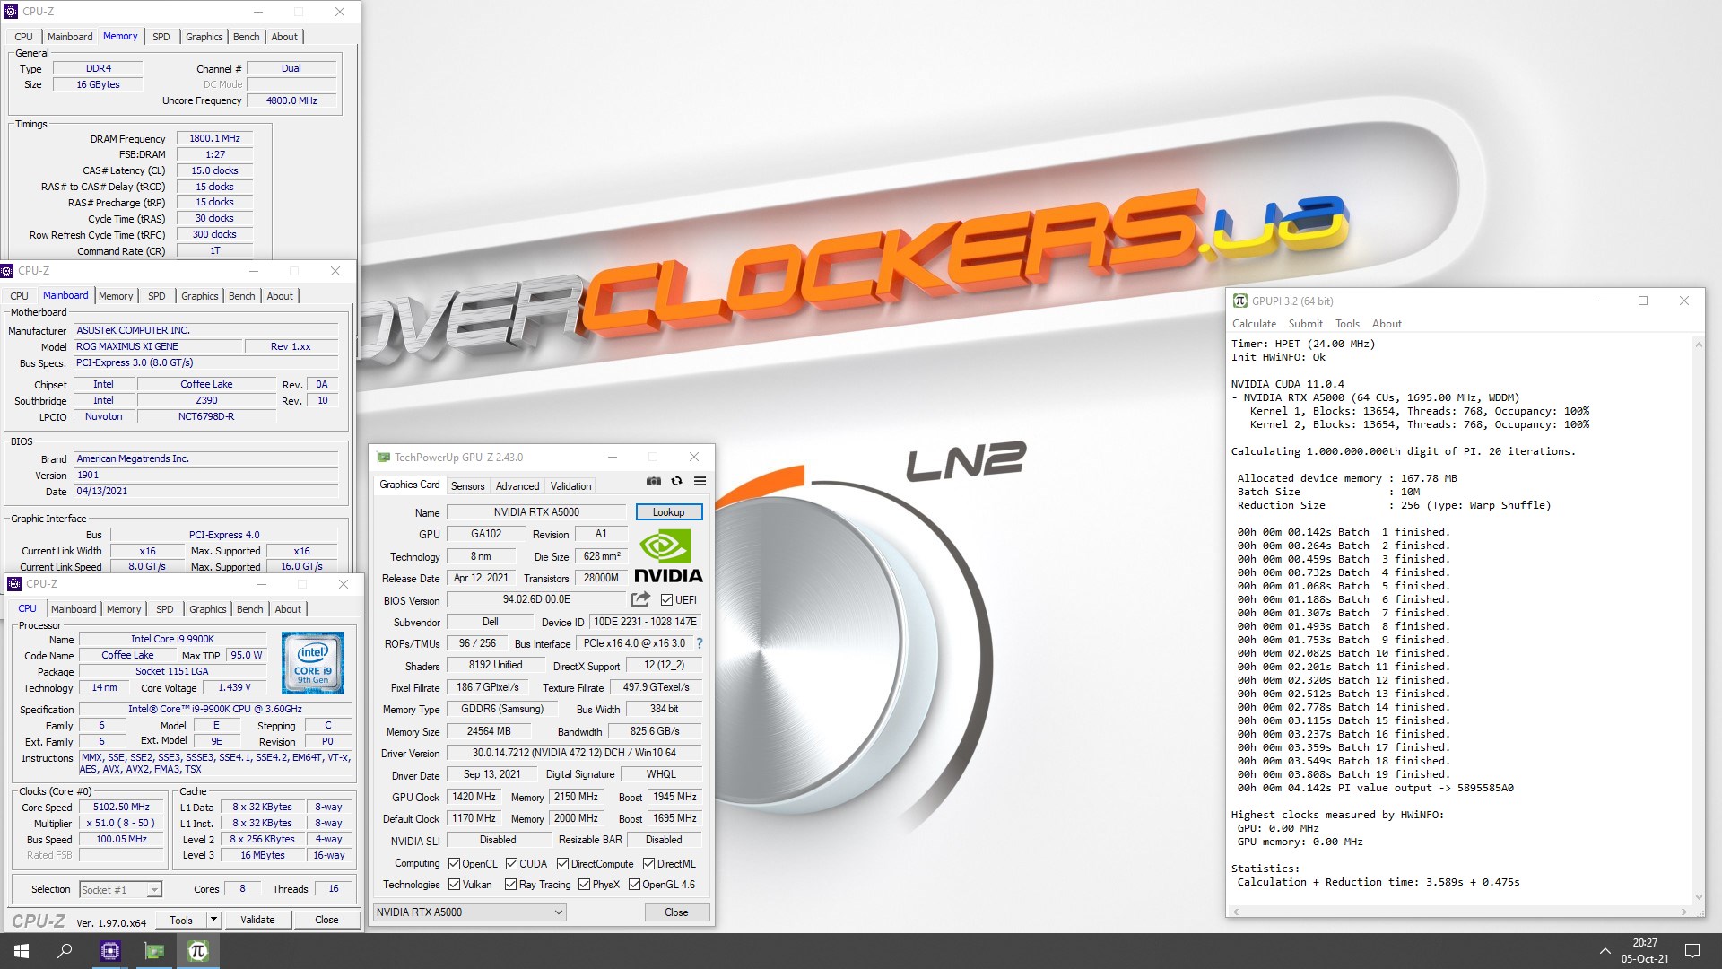Select the Bench tab in CPU-Z Mainboard window
1722x969 pixels.
[x=241, y=296]
